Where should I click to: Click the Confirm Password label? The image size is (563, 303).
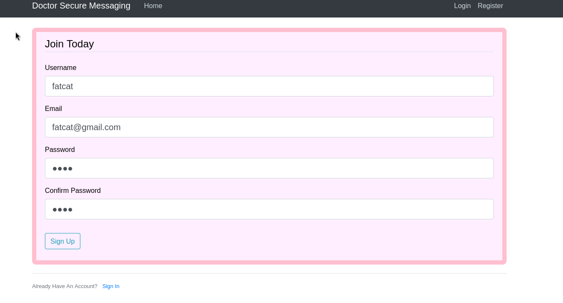(73, 191)
